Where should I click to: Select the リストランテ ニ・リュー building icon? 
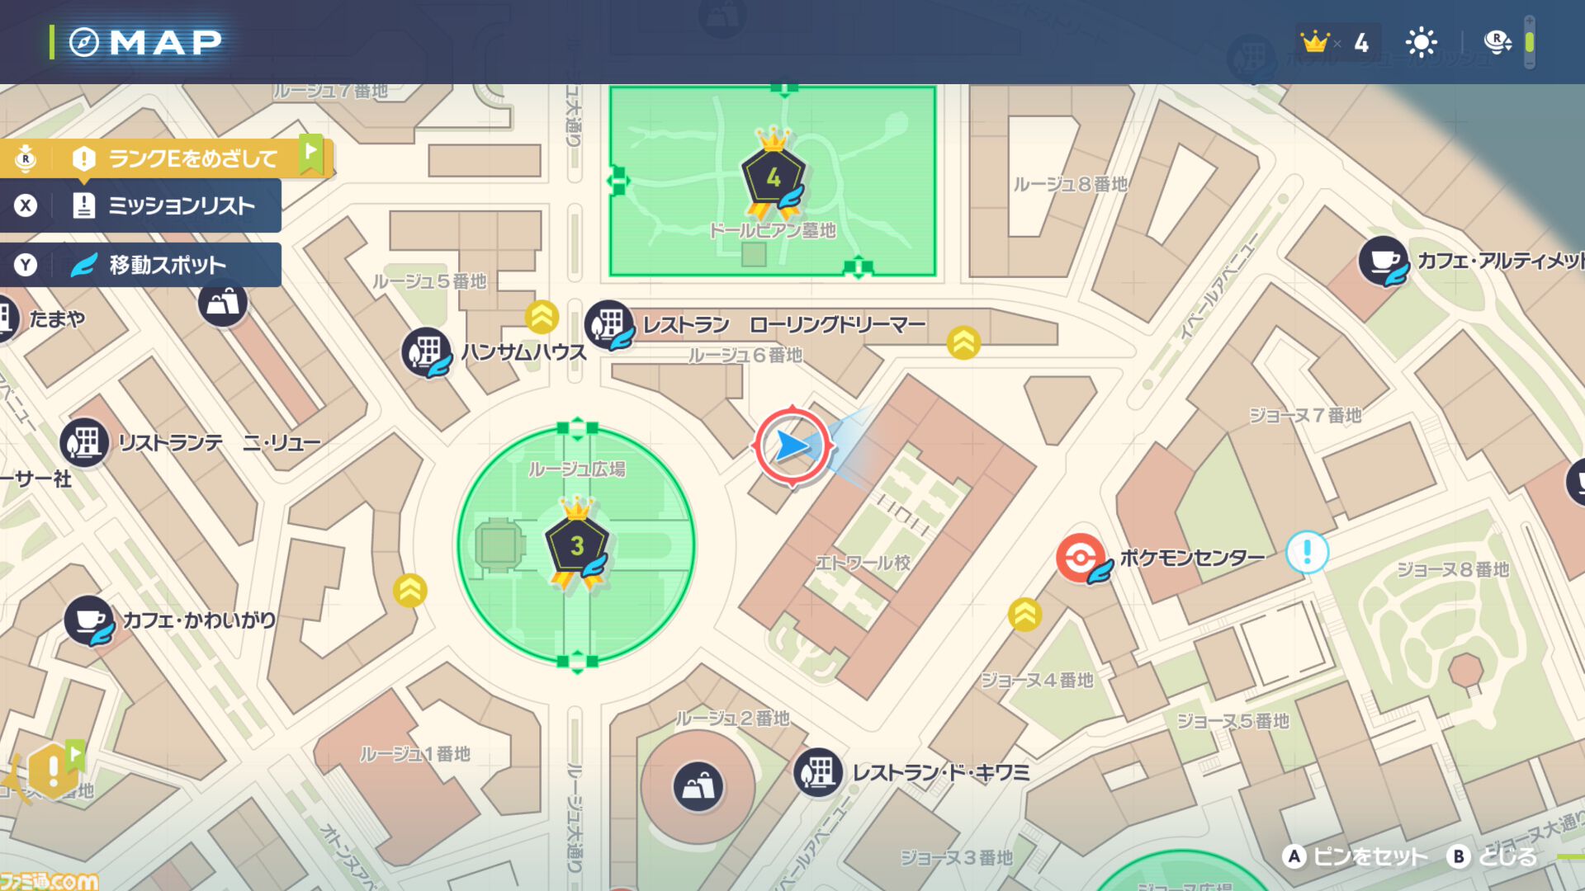(x=85, y=443)
